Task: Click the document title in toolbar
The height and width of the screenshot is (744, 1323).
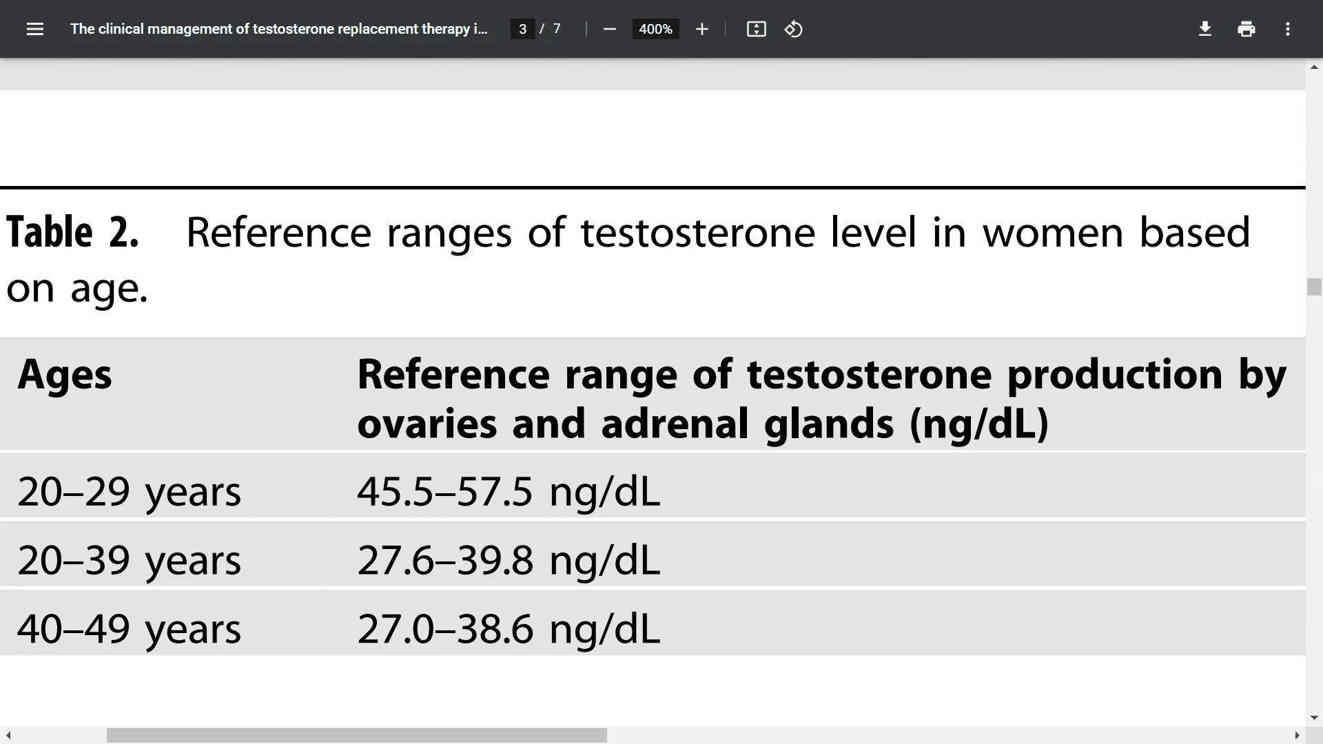Action: tap(278, 29)
